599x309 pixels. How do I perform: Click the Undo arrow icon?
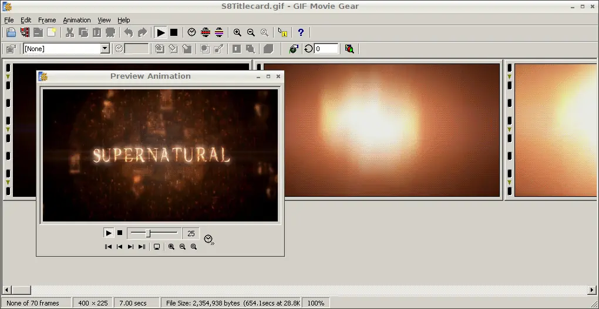point(129,32)
